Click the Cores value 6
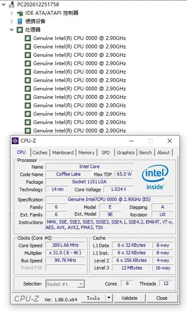Screen dimensions: 187x314 point(127,283)
